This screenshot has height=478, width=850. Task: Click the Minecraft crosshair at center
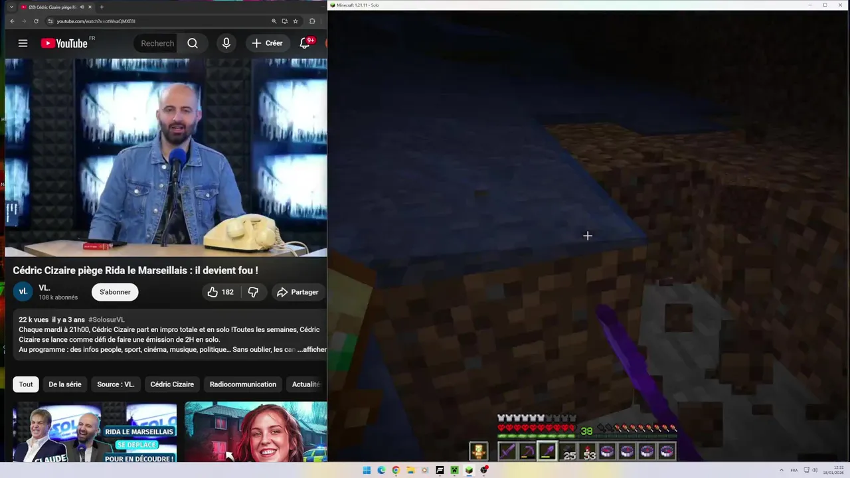(x=588, y=236)
